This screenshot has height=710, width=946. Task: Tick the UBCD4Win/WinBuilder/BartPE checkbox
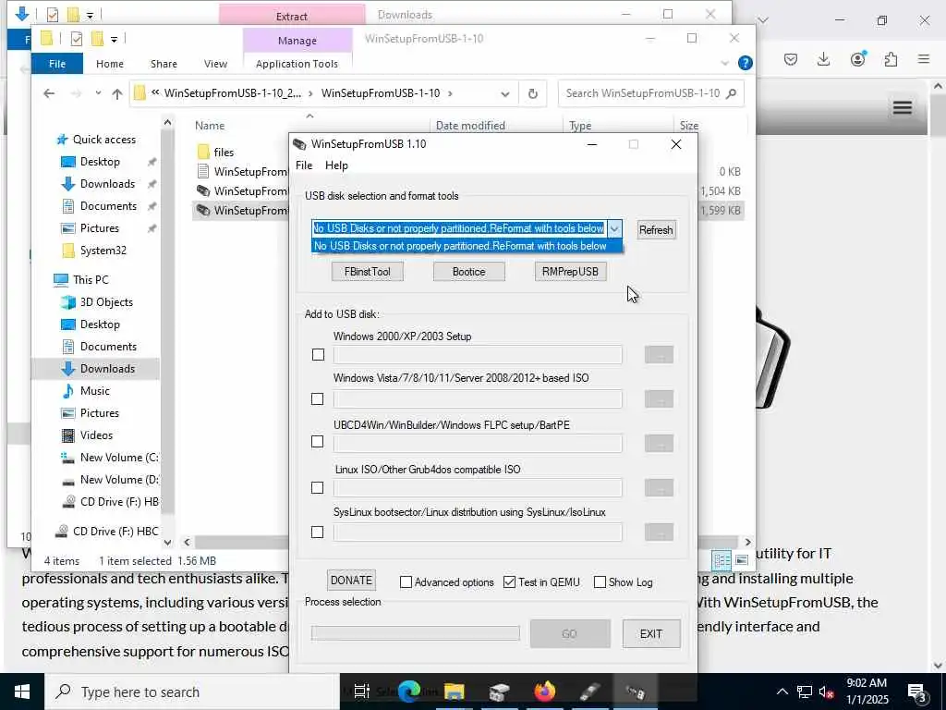pos(318,442)
